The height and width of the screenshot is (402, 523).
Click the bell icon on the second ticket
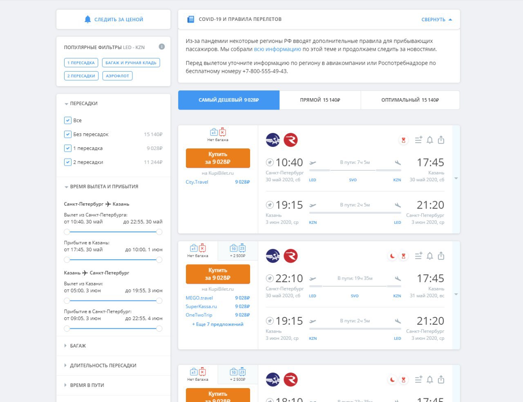pyautogui.click(x=430, y=256)
